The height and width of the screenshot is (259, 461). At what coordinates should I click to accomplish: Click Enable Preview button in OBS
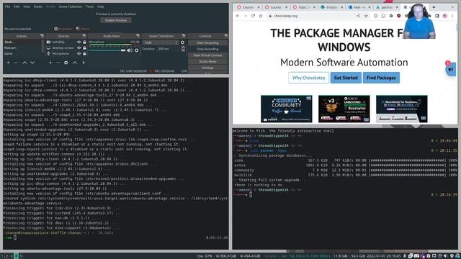pyautogui.click(x=116, y=20)
